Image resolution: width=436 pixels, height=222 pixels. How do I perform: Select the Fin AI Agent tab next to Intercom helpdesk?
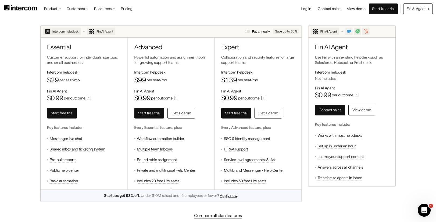click(101, 31)
